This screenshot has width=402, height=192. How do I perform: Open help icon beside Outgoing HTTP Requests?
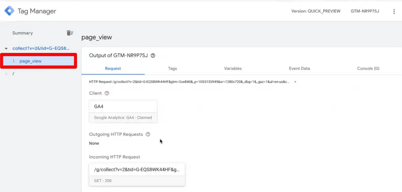148,134
